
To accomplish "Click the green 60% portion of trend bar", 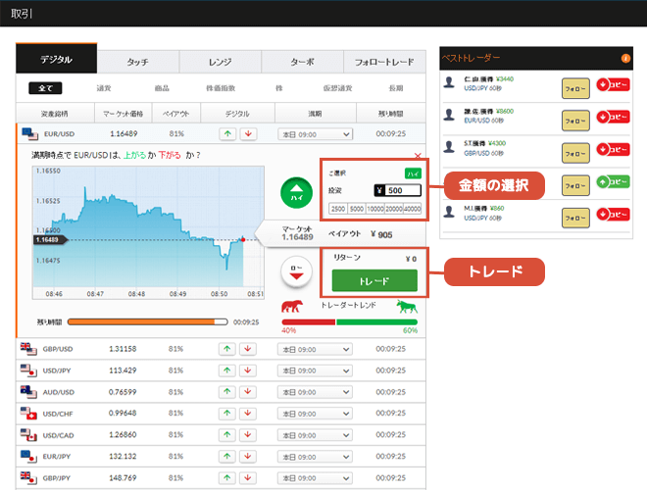I will [x=376, y=322].
